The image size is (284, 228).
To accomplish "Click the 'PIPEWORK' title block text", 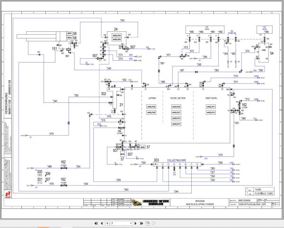I will 200,201.
